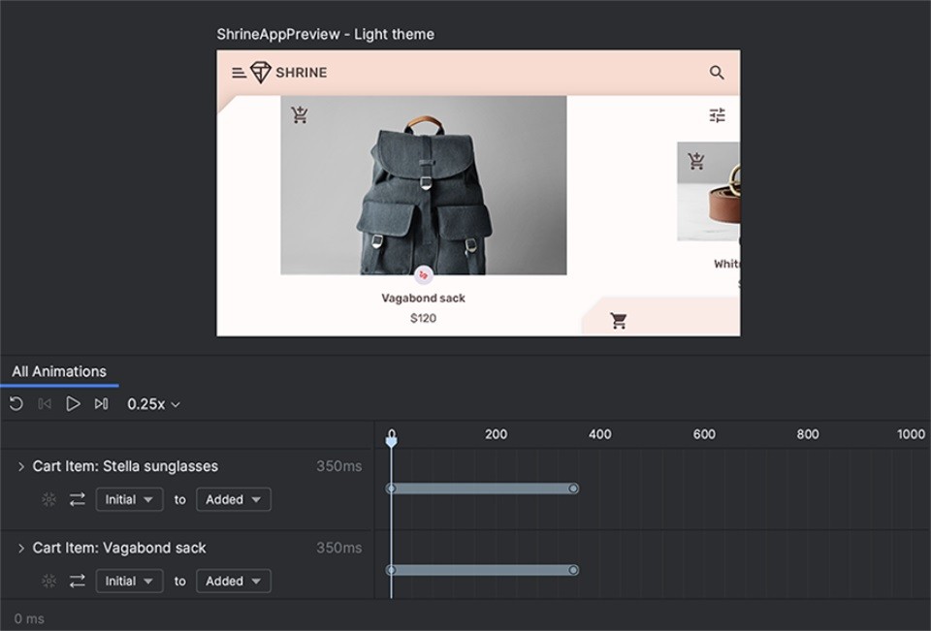Click the "$120" price label
The height and width of the screenshot is (631, 931).
click(424, 318)
